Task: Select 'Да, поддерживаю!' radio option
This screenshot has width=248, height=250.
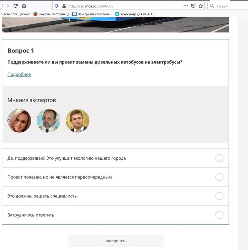Action: tap(219, 158)
